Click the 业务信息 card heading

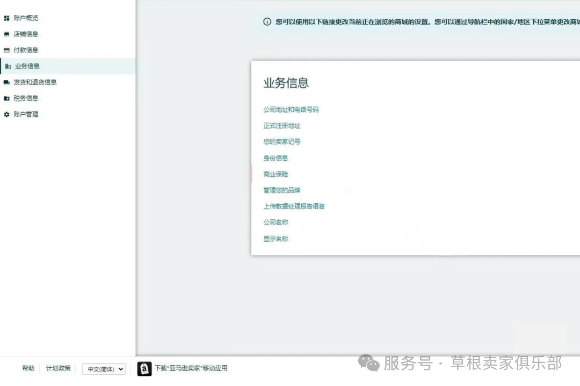[286, 83]
